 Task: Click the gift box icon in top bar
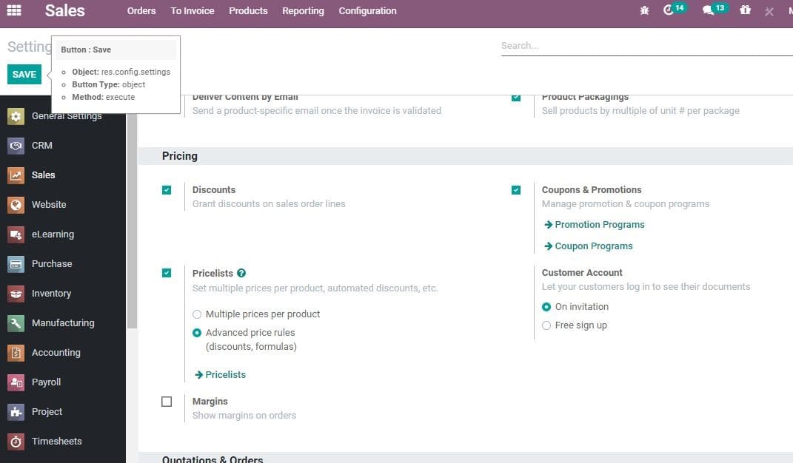745,11
